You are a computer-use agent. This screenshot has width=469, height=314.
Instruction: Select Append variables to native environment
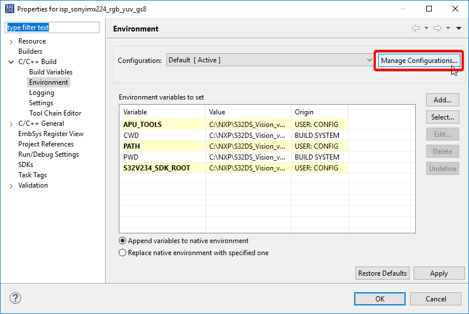(x=183, y=241)
